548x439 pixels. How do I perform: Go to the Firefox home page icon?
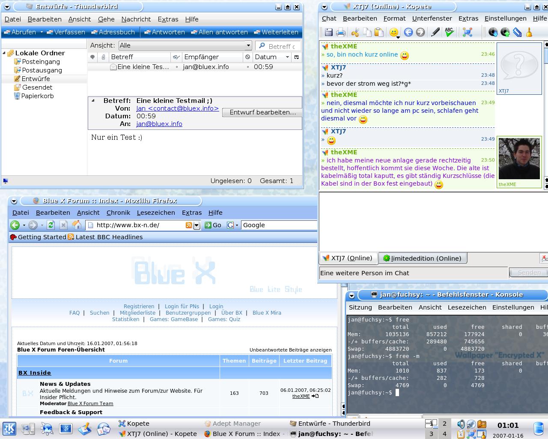click(77, 225)
